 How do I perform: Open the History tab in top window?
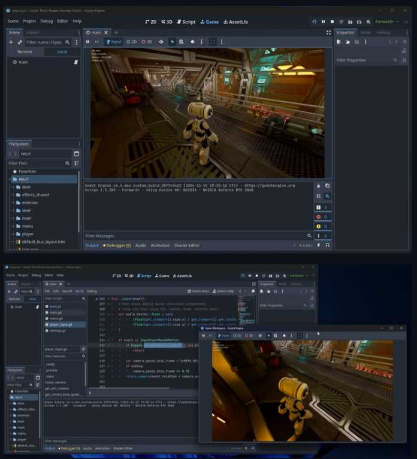point(383,32)
